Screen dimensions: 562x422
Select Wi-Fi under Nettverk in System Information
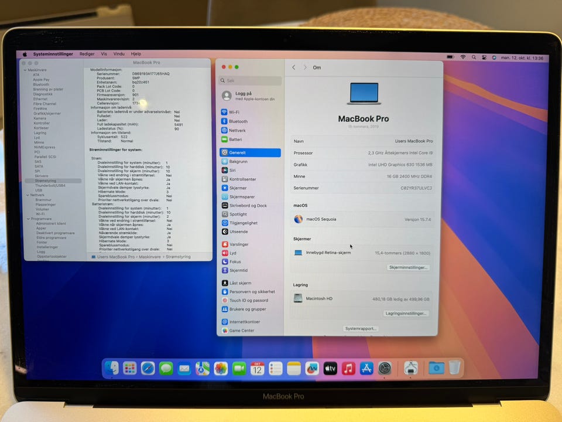pyautogui.click(x=40, y=214)
